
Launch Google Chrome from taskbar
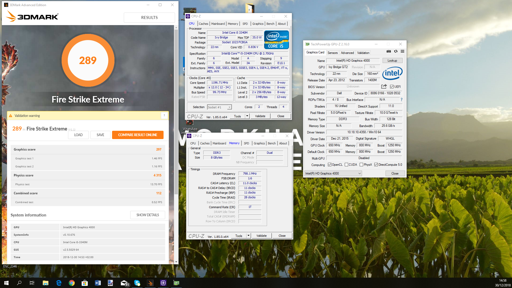[72, 283]
